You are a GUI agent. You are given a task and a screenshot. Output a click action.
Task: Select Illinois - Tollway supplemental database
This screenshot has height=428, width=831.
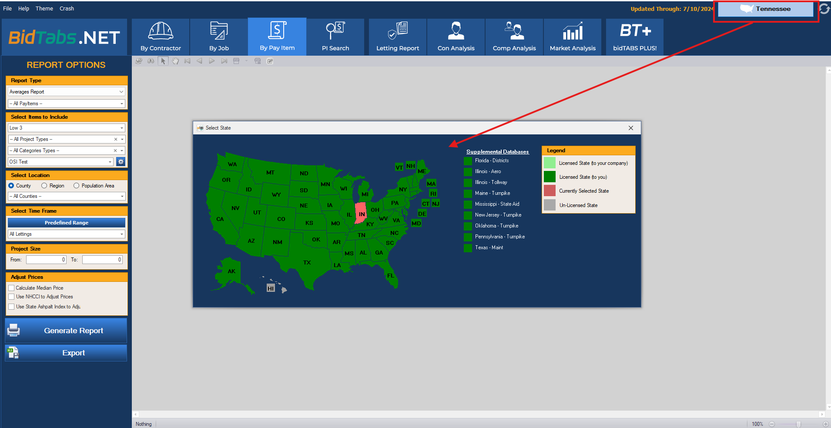pos(486,183)
